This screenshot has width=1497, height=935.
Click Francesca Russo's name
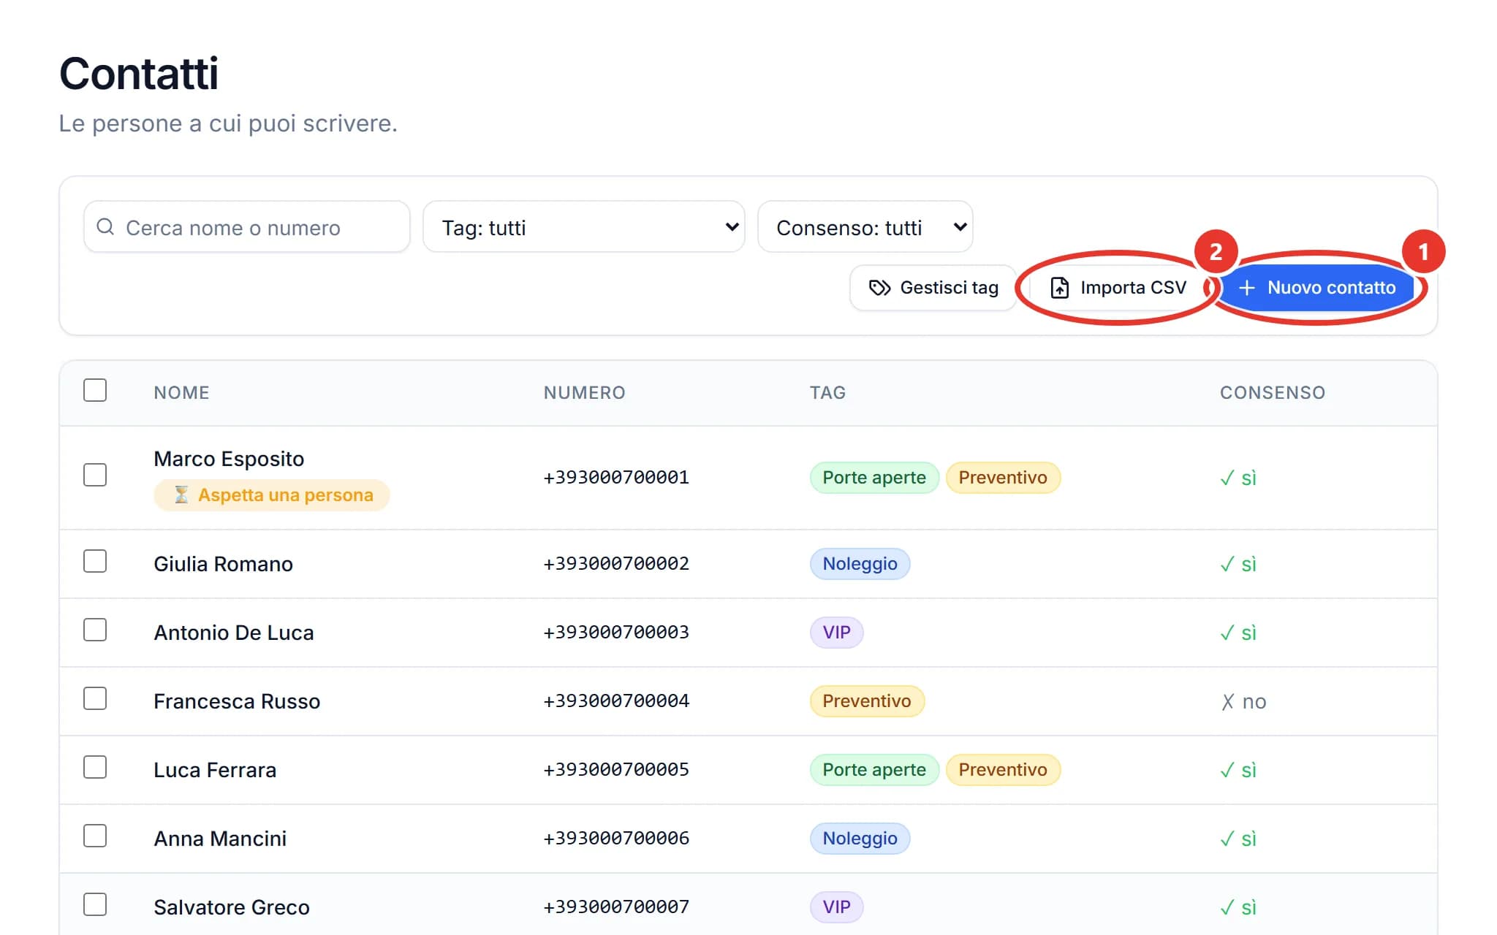point(237,701)
